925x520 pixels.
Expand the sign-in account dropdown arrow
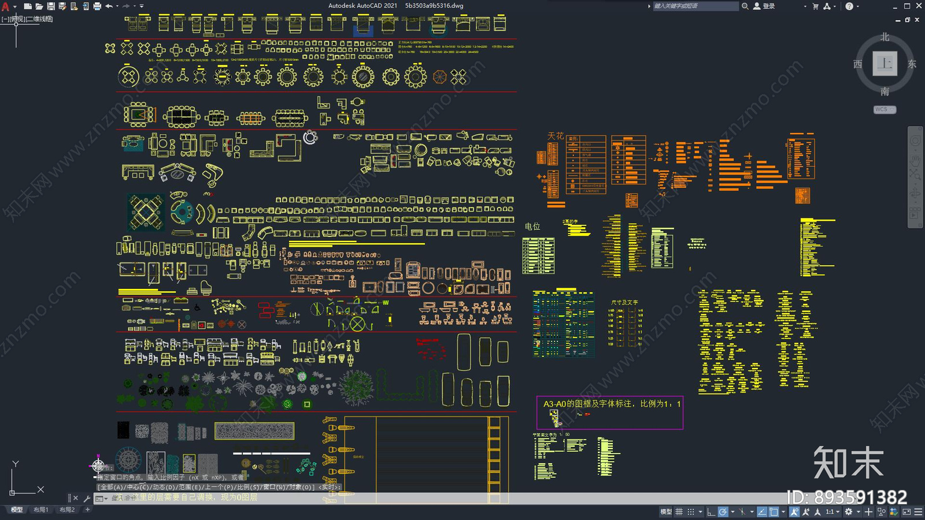(x=805, y=6)
